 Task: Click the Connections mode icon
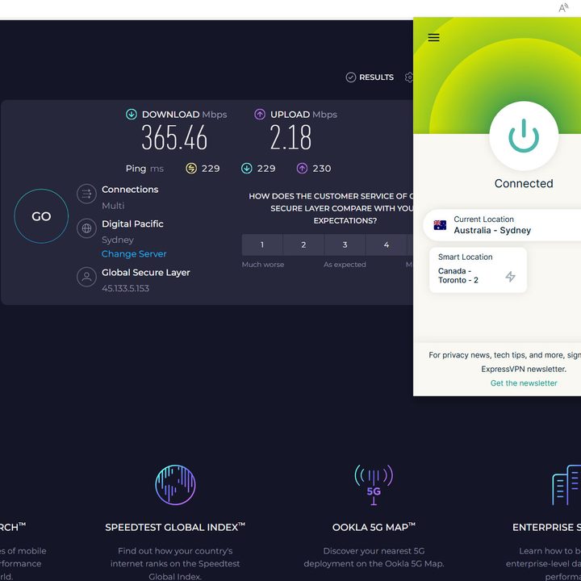pyautogui.click(x=86, y=194)
